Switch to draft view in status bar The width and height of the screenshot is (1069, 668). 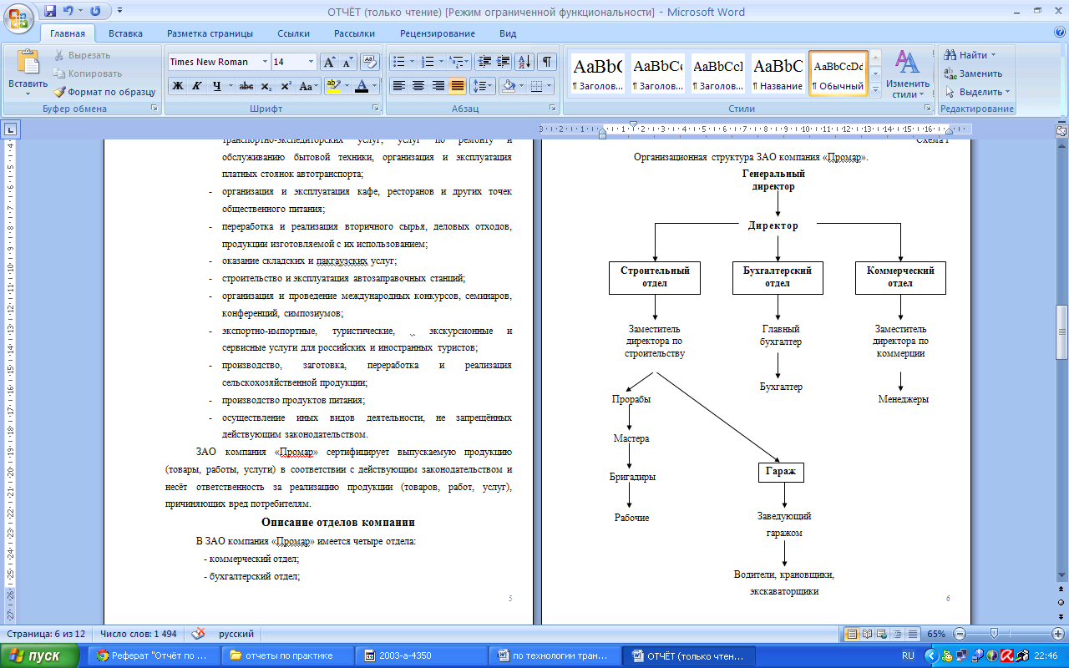[912, 634]
